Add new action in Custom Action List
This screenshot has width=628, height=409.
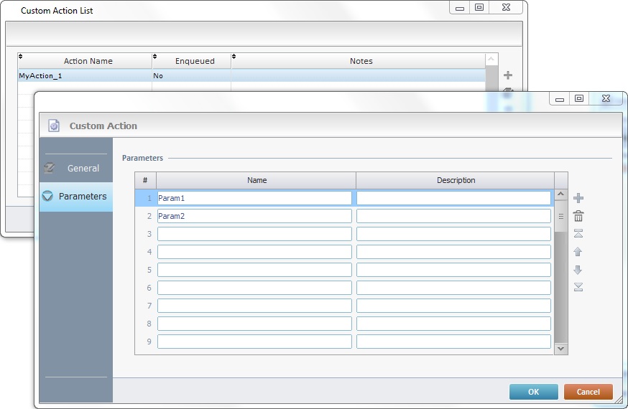tap(508, 75)
